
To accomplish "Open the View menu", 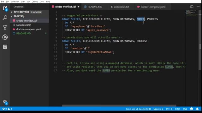I will [23, 2].
